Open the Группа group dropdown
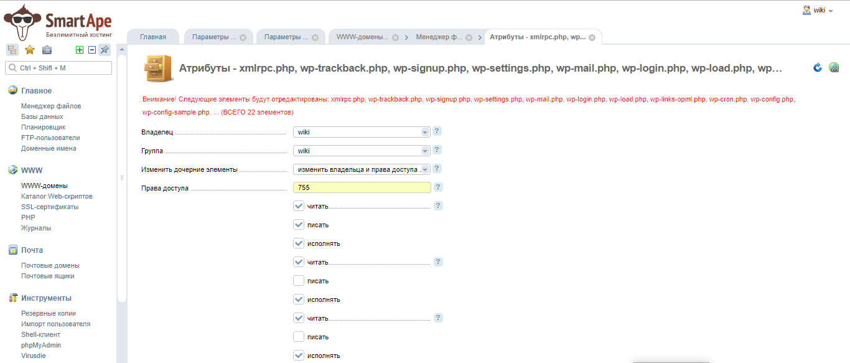850x363 pixels. 362,151
